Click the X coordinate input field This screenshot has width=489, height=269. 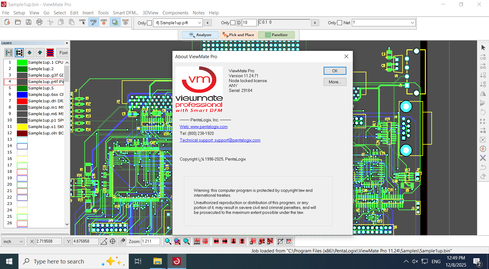pos(49,241)
